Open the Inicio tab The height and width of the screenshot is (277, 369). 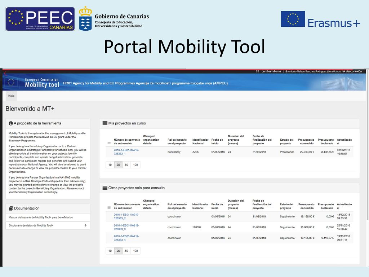pos(11,96)
